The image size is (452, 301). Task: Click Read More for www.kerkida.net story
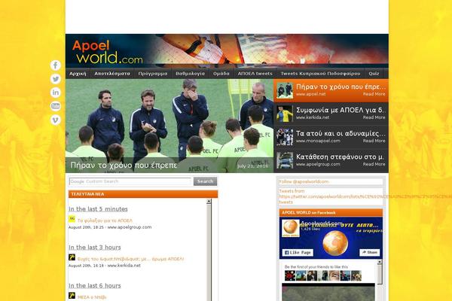click(374, 117)
